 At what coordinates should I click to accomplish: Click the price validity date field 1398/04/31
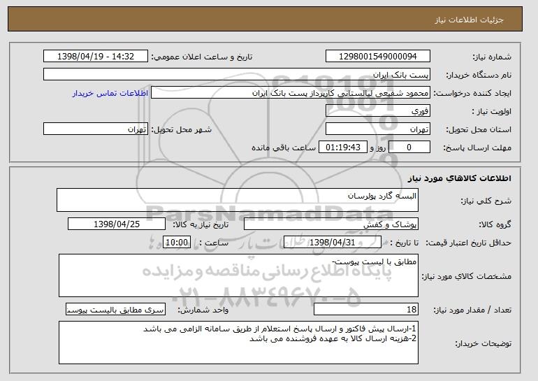click(x=333, y=243)
